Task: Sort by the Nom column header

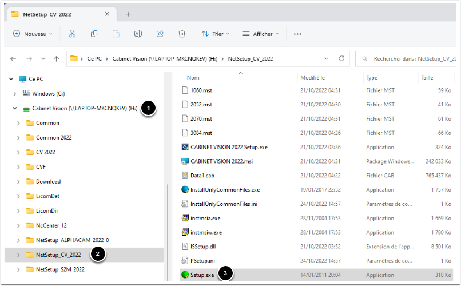Action: coord(193,78)
